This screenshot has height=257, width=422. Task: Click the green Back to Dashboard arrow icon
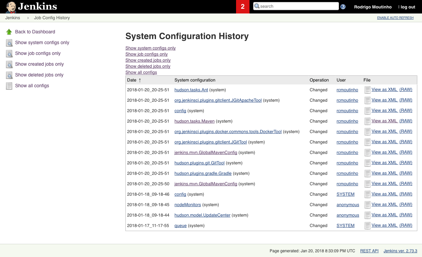[x=9, y=32]
